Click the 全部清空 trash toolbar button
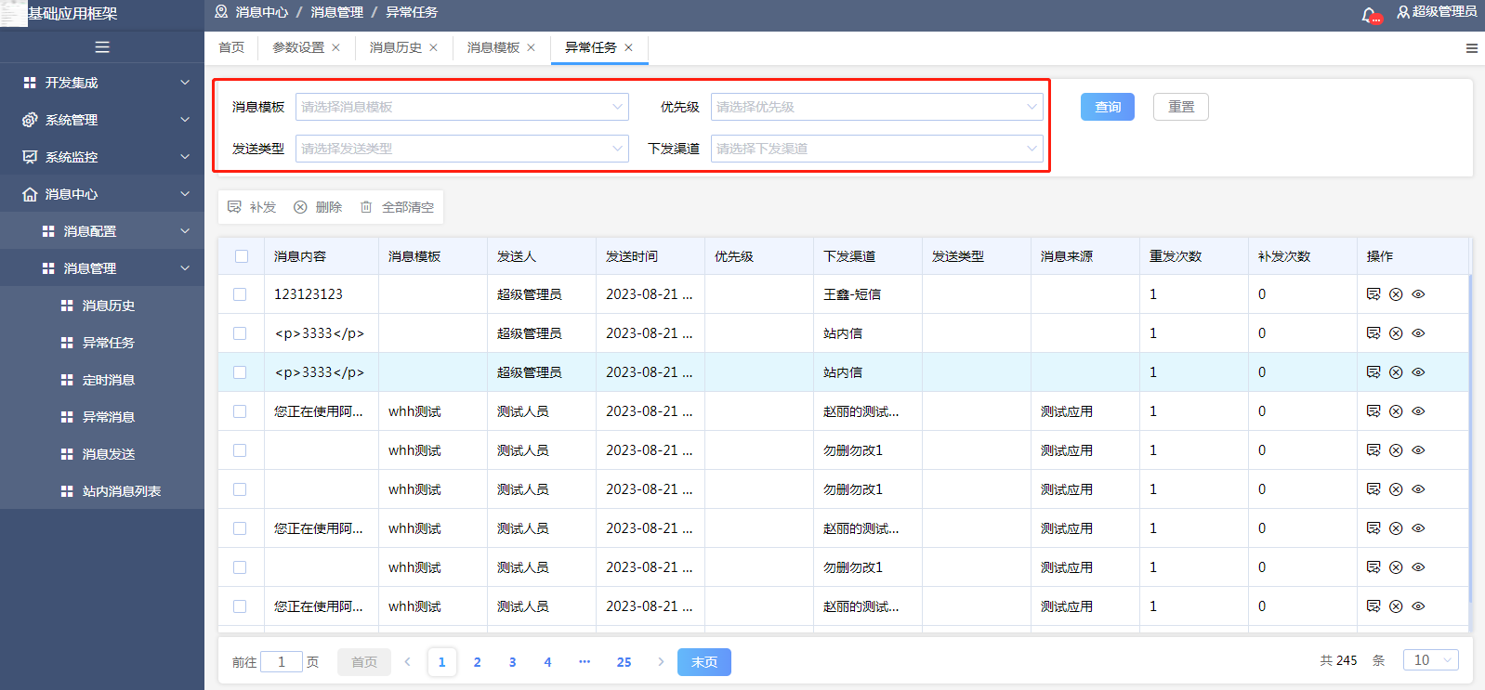1485x690 pixels. click(x=397, y=207)
